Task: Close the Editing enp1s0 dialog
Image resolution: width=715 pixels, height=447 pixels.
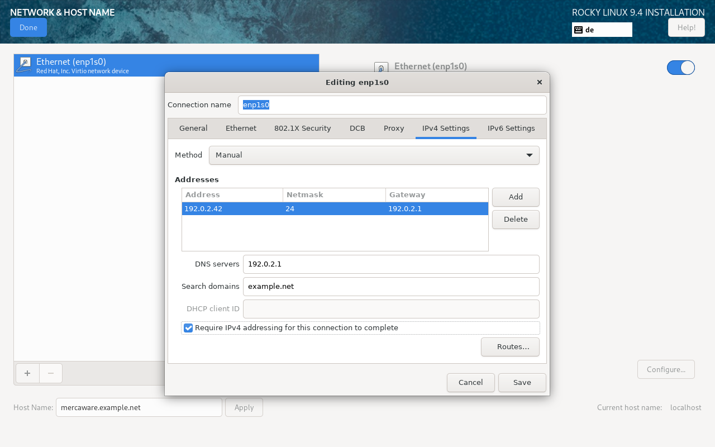Action: coord(539,82)
